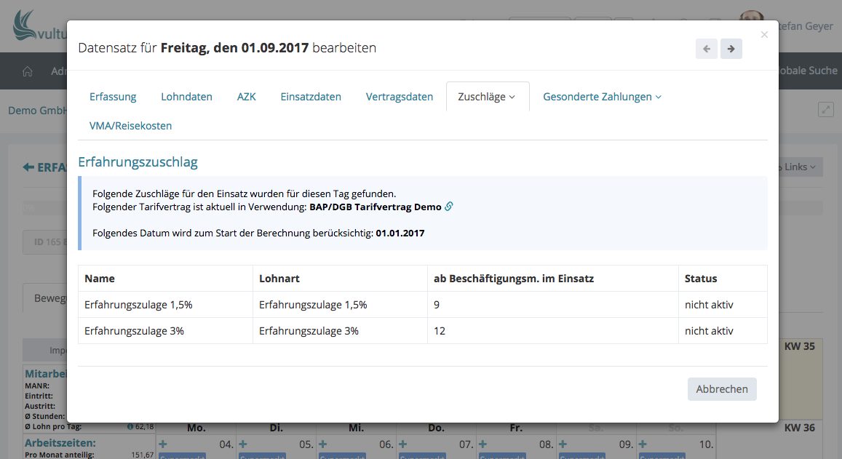Open the Gesonderte Zahlungen dropdown
The image size is (842, 459).
coord(602,97)
